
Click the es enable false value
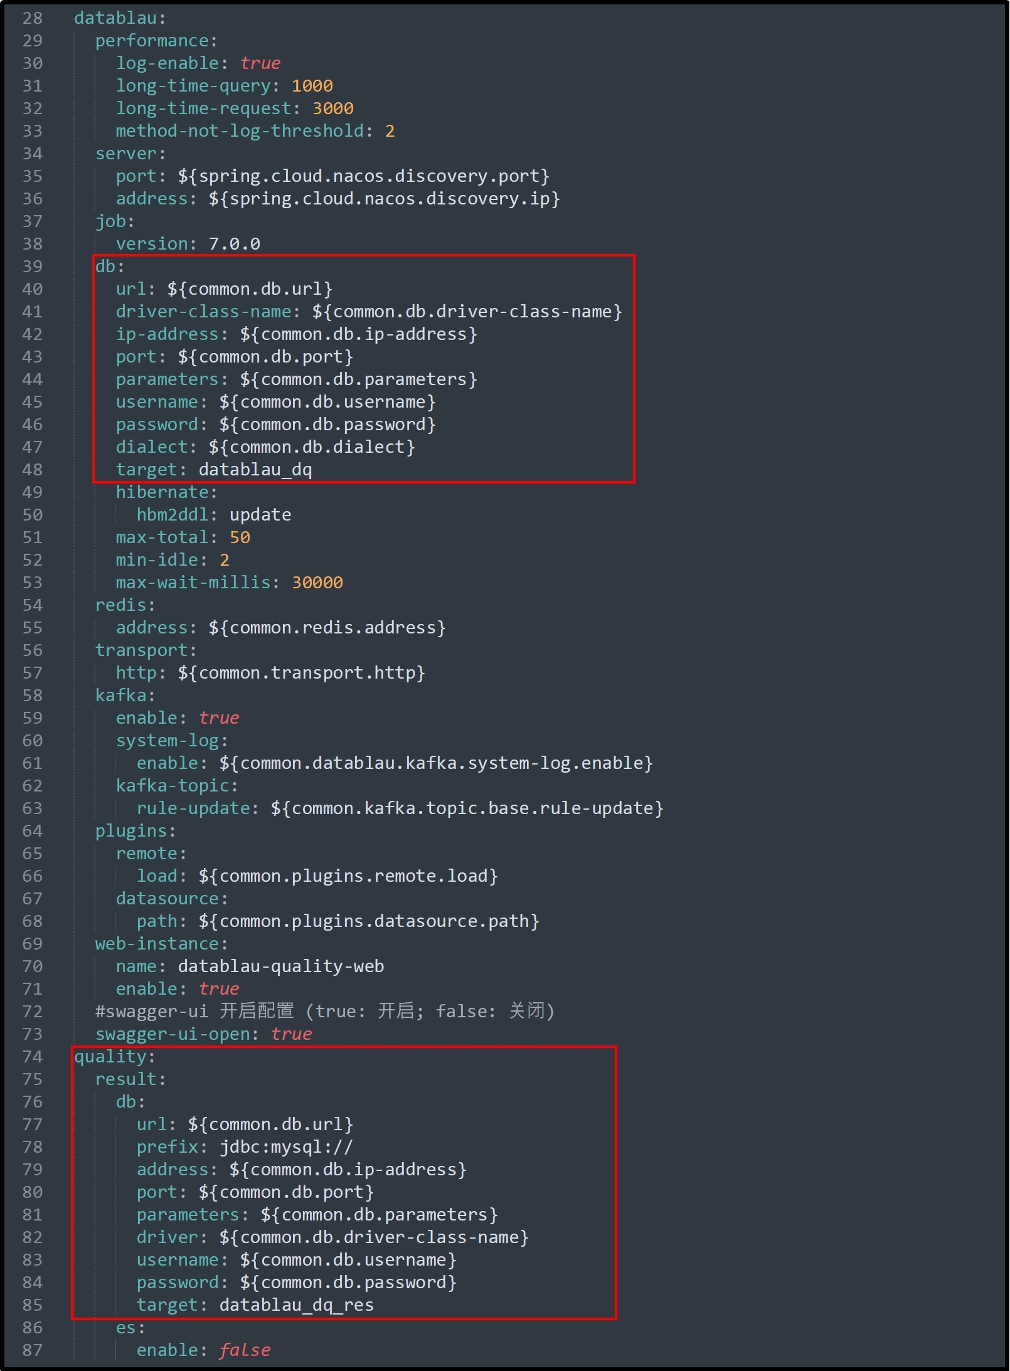click(245, 1350)
